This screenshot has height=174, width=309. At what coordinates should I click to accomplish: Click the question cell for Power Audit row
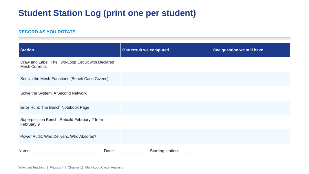[251, 137]
